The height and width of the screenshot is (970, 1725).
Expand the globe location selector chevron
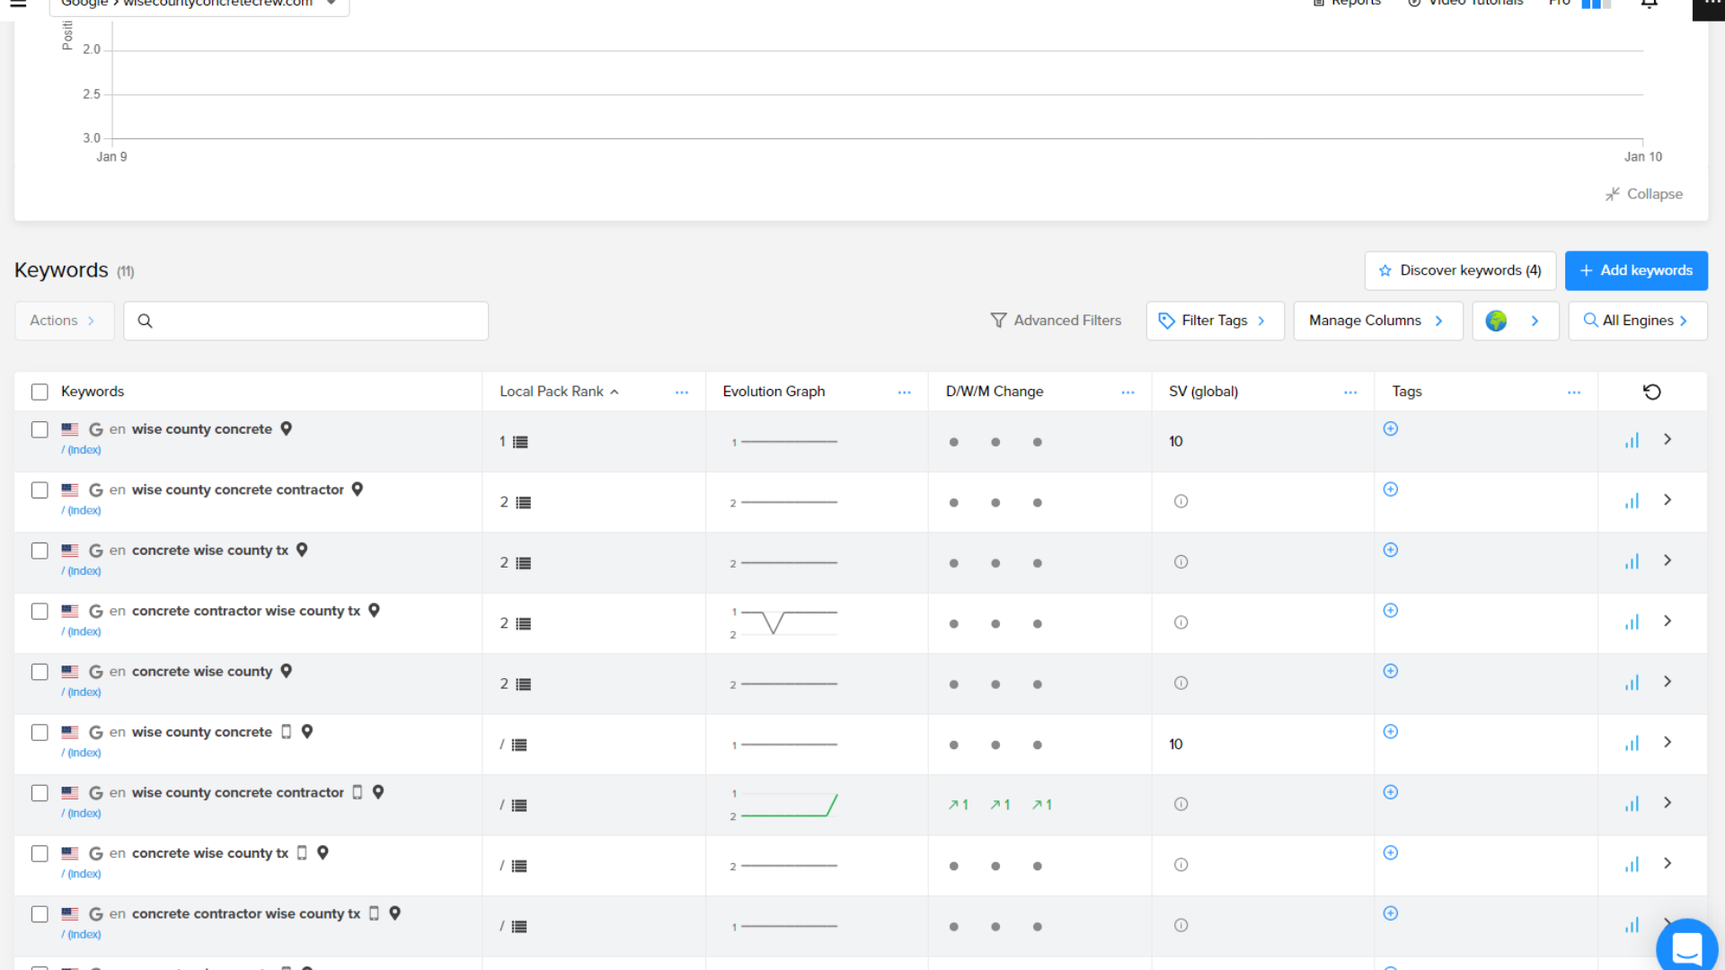tap(1535, 321)
